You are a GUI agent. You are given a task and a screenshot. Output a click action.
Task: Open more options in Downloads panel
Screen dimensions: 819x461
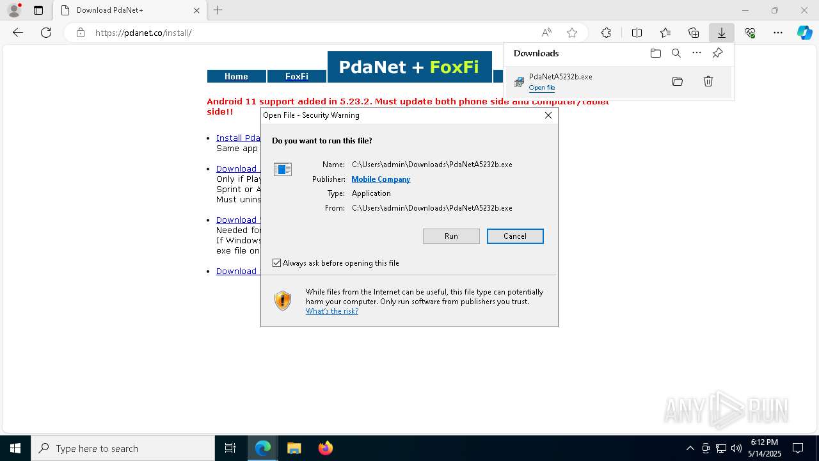pos(697,53)
